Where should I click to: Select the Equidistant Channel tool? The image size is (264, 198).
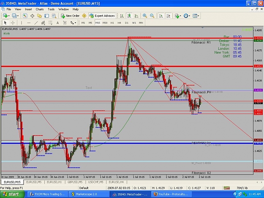43,23
